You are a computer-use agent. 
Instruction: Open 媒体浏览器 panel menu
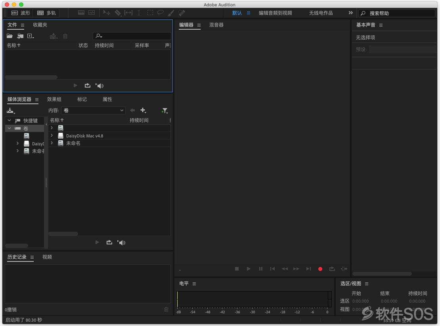[x=37, y=99]
